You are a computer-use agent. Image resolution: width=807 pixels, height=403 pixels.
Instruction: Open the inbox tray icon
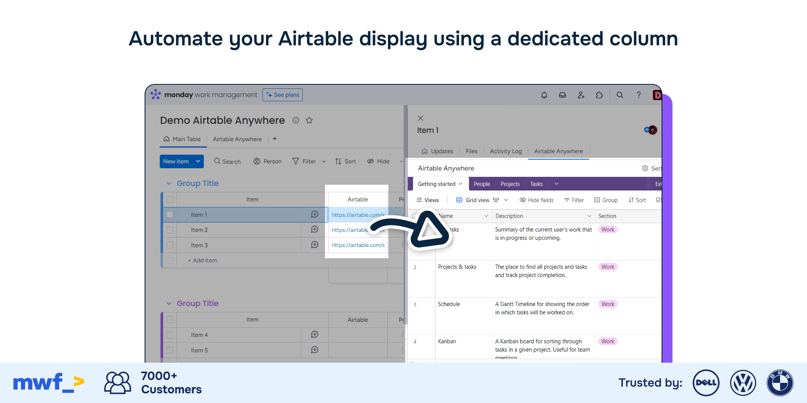(562, 95)
